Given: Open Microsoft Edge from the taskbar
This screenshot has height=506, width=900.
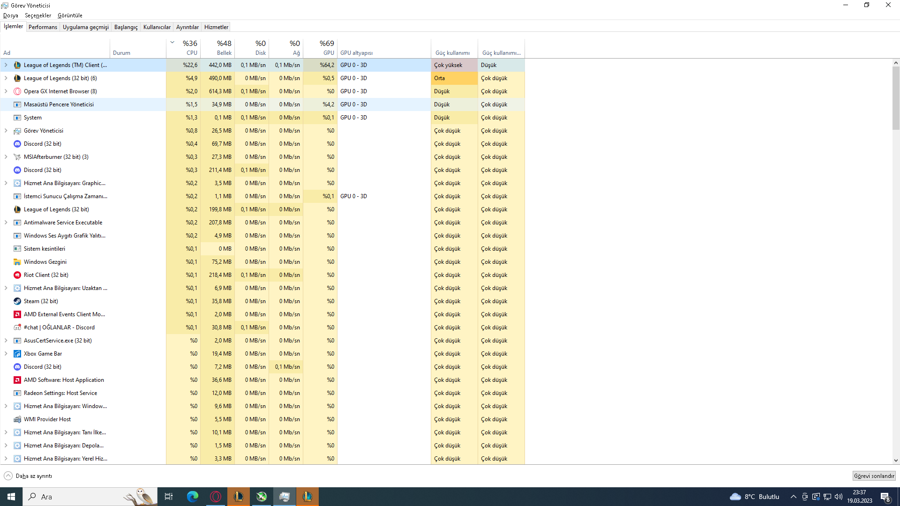Looking at the screenshot, I should coord(193,497).
